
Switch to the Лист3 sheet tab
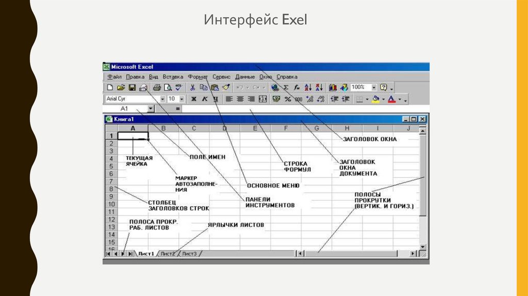click(x=189, y=254)
